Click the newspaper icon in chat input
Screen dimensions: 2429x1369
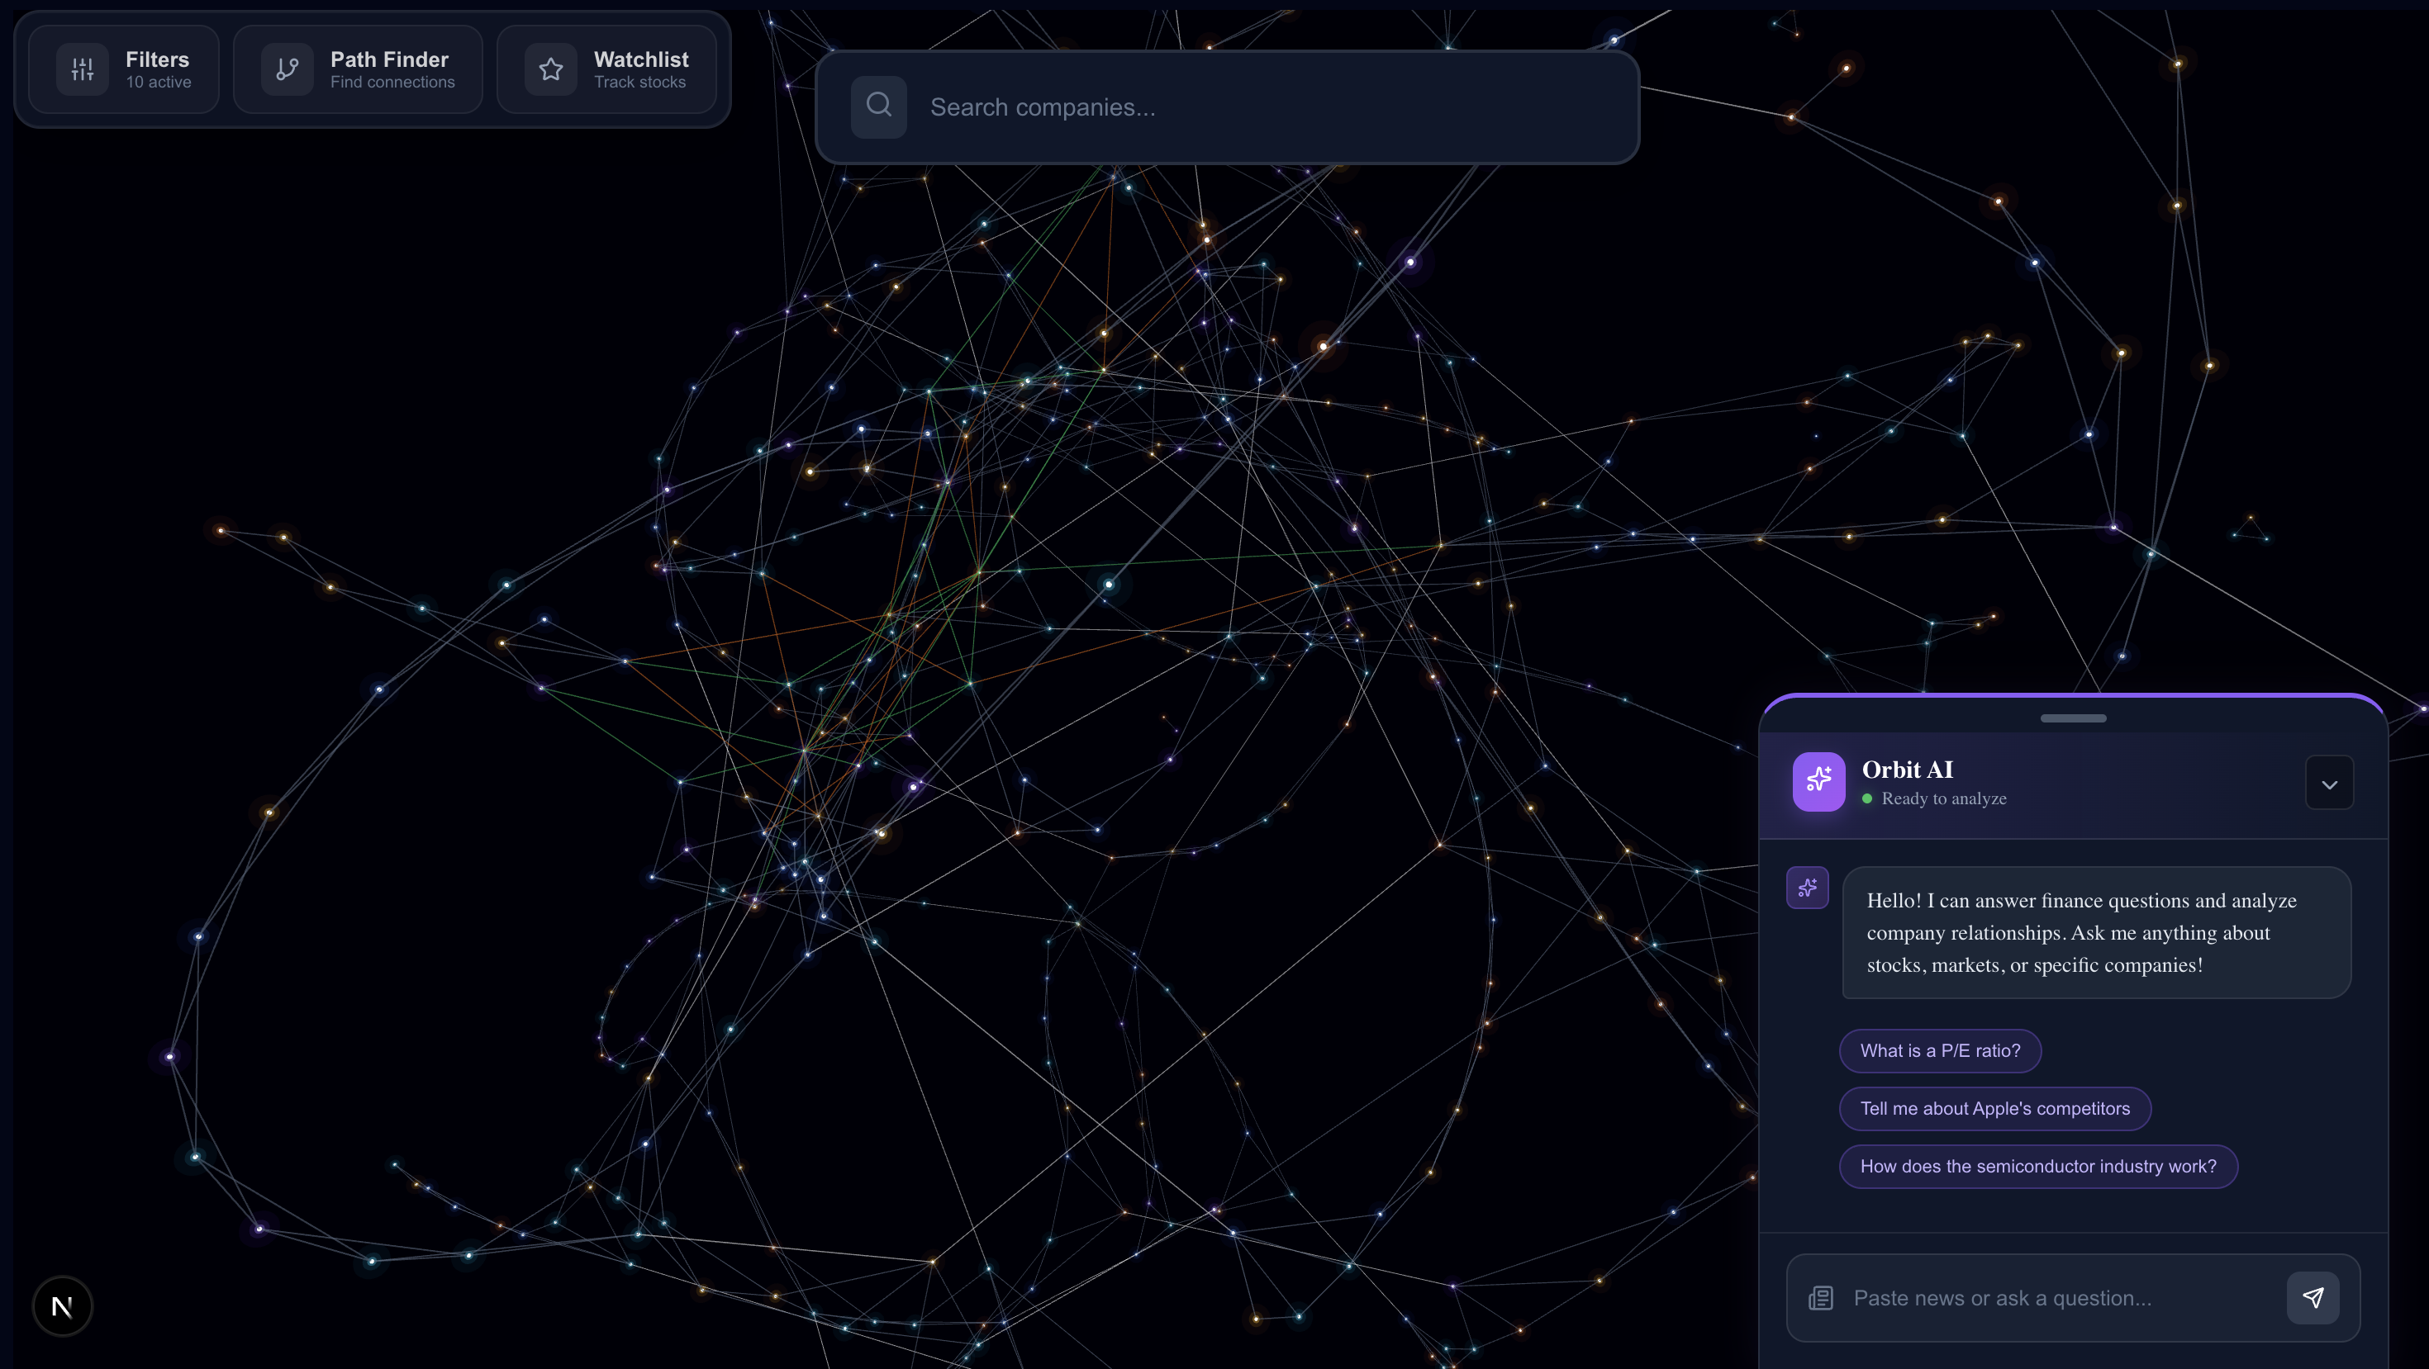point(1820,1297)
